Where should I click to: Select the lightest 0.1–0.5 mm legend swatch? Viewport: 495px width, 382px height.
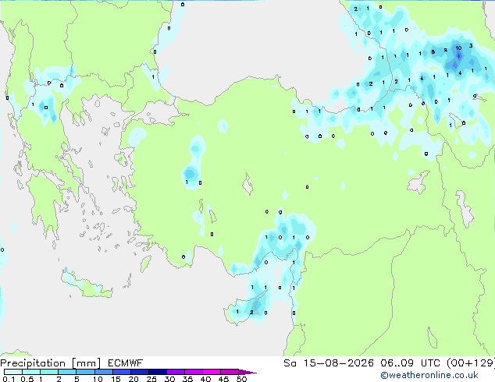[x=13, y=372]
